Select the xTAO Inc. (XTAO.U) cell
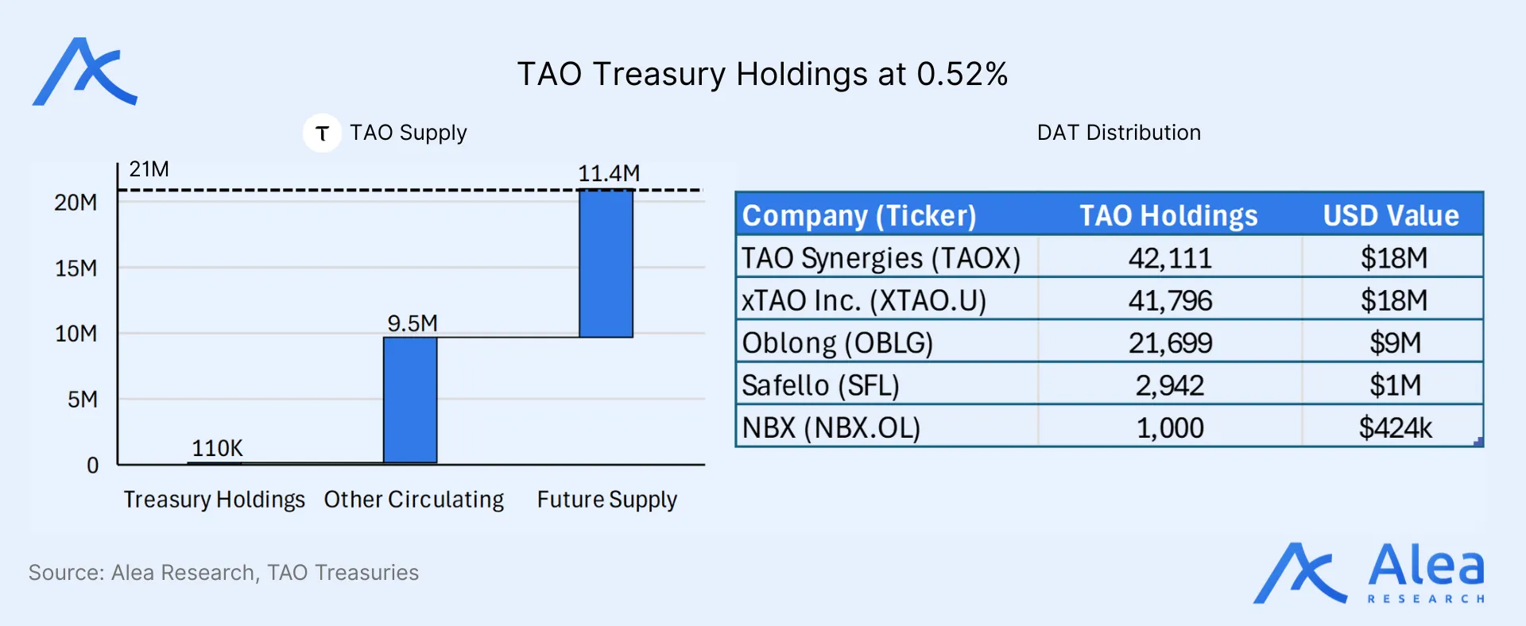1526x626 pixels. click(864, 300)
